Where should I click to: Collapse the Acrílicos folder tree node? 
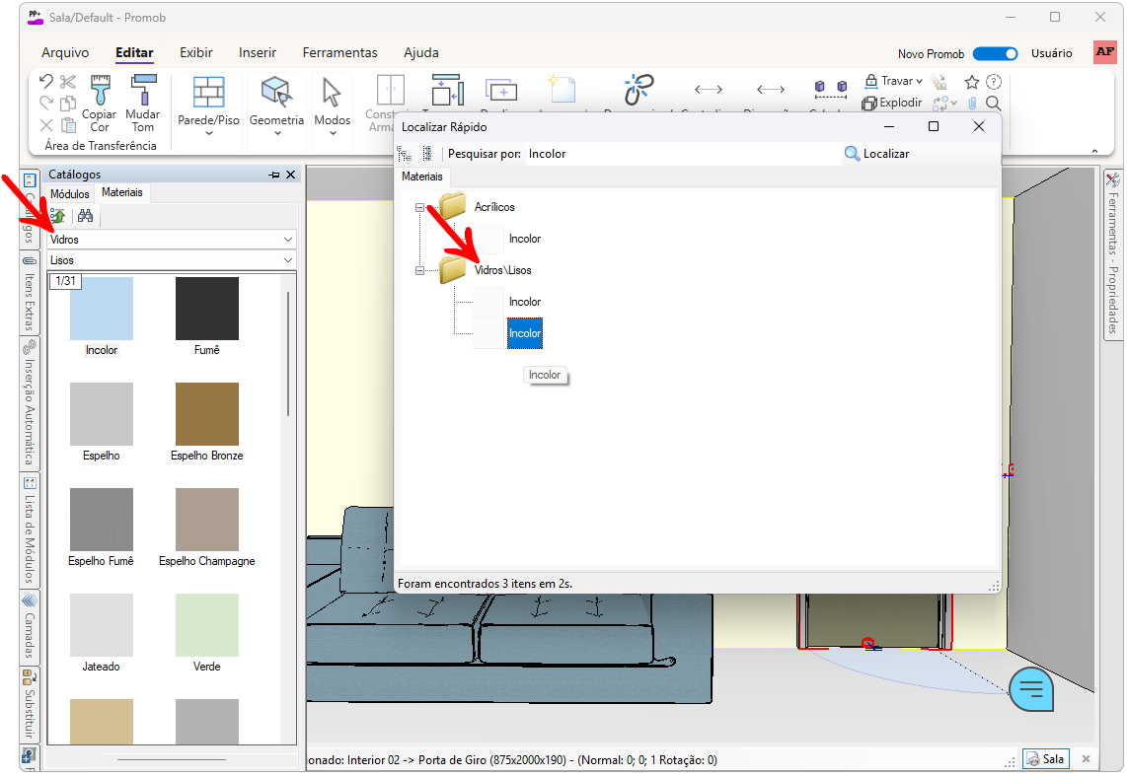[420, 208]
